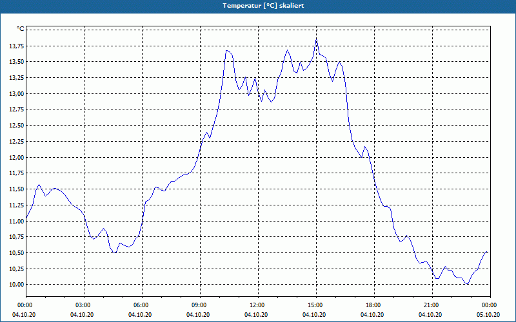Click the curve's lowest point near 23:00
This screenshot has height=322, width=516.
[x=468, y=284]
